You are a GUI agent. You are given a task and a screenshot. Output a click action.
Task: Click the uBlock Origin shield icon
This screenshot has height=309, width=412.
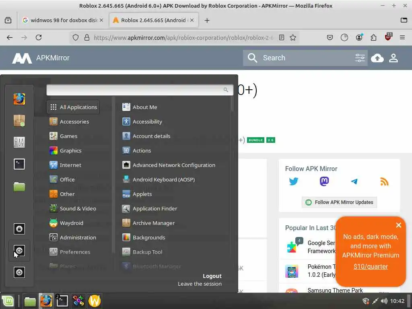pyautogui.click(x=388, y=37)
